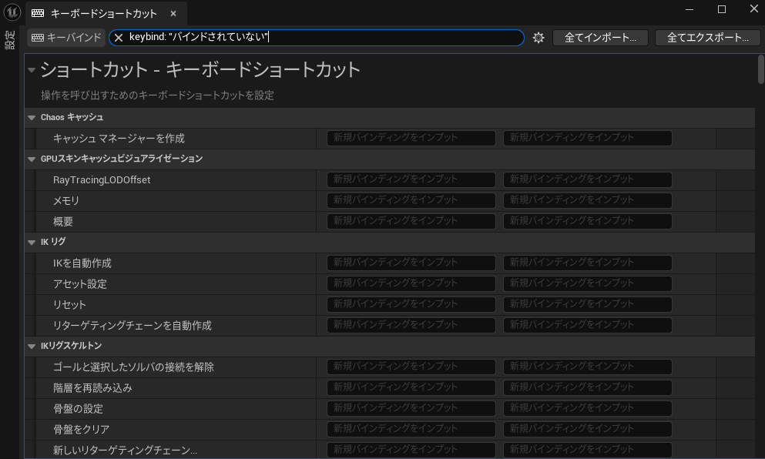The width and height of the screenshot is (765, 459).
Task: Select the RayTracingLODOffset row label
Action: (x=102, y=180)
